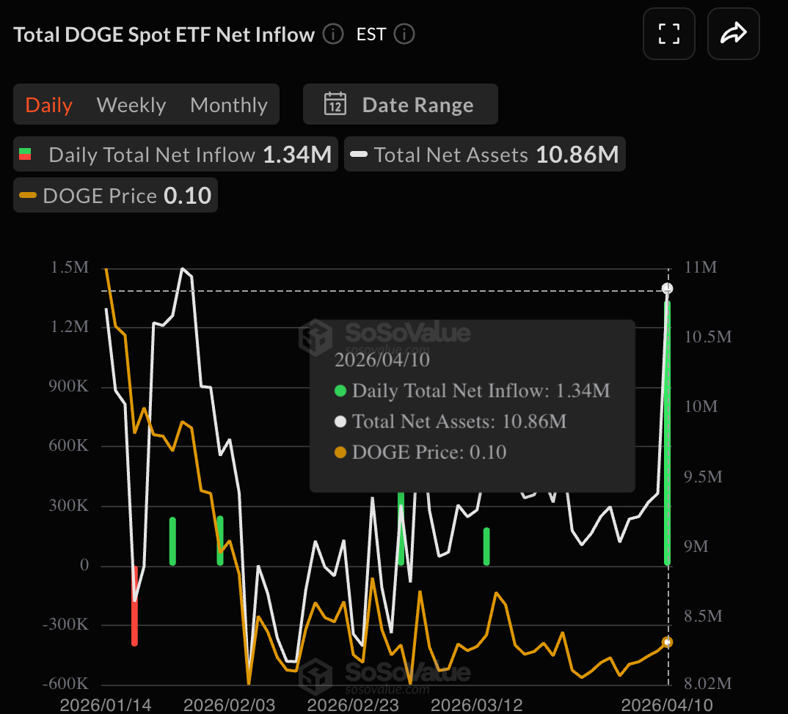This screenshot has height=714, width=788.
Task: Toggle the DOGE Price legend item
Action: pyautogui.click(x=115, y=196)
